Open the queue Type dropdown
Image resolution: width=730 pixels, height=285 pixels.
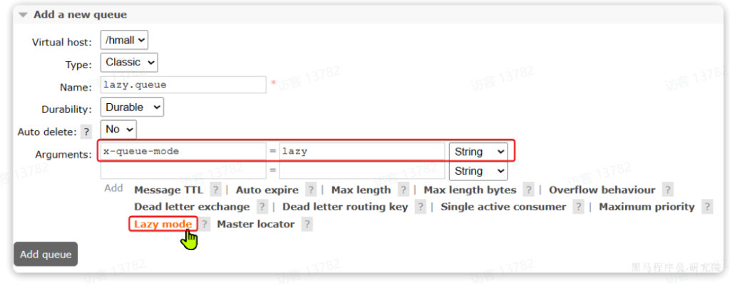129,63
